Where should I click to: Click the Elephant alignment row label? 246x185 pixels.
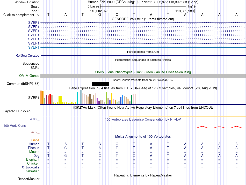click(x=33, y=160)
